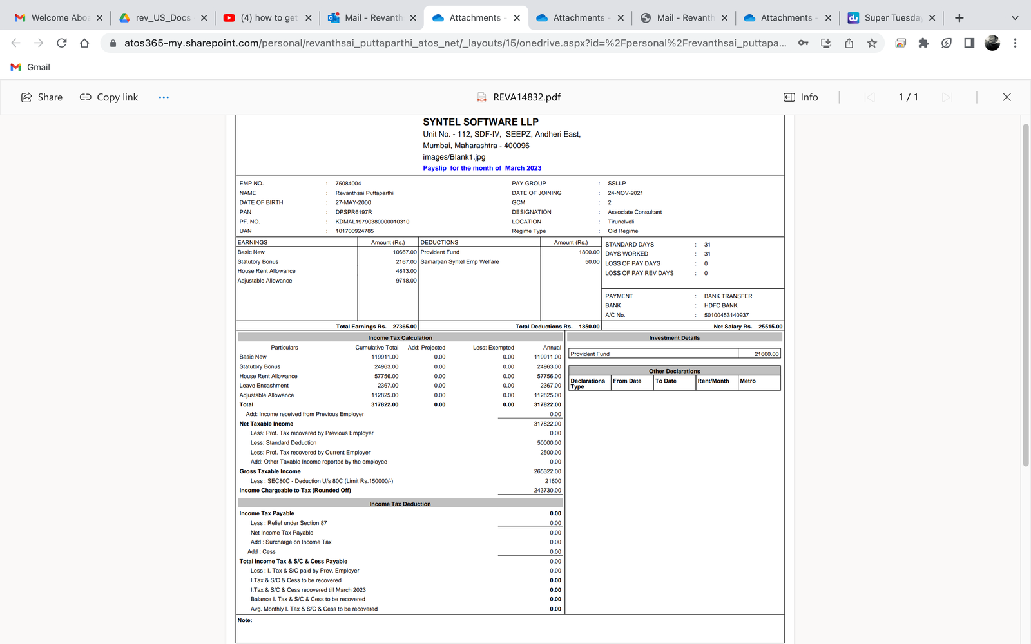Open the Extensions puzzle icon
The image size is (1031, 644).
tap(923, 43)
